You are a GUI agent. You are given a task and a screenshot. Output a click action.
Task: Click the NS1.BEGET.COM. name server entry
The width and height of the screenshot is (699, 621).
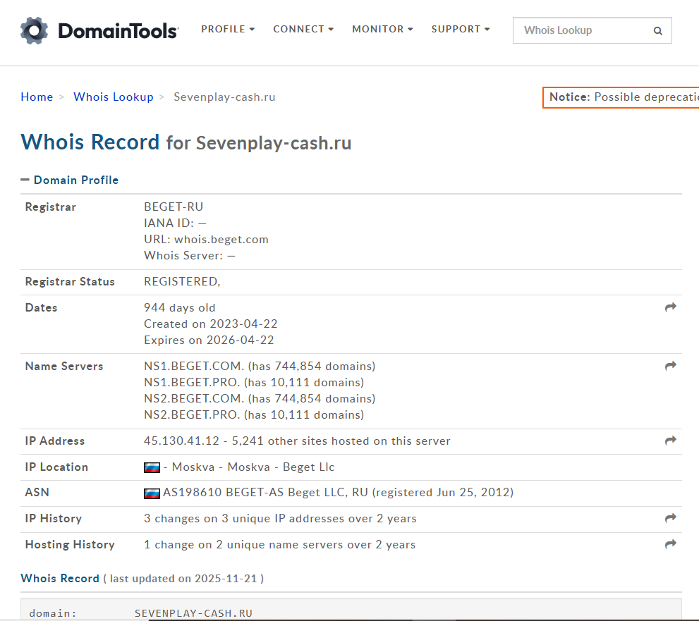coord(260,366)
